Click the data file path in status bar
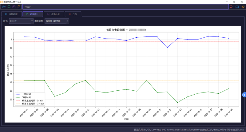The image size is (246, 132). tap(189, 130)
